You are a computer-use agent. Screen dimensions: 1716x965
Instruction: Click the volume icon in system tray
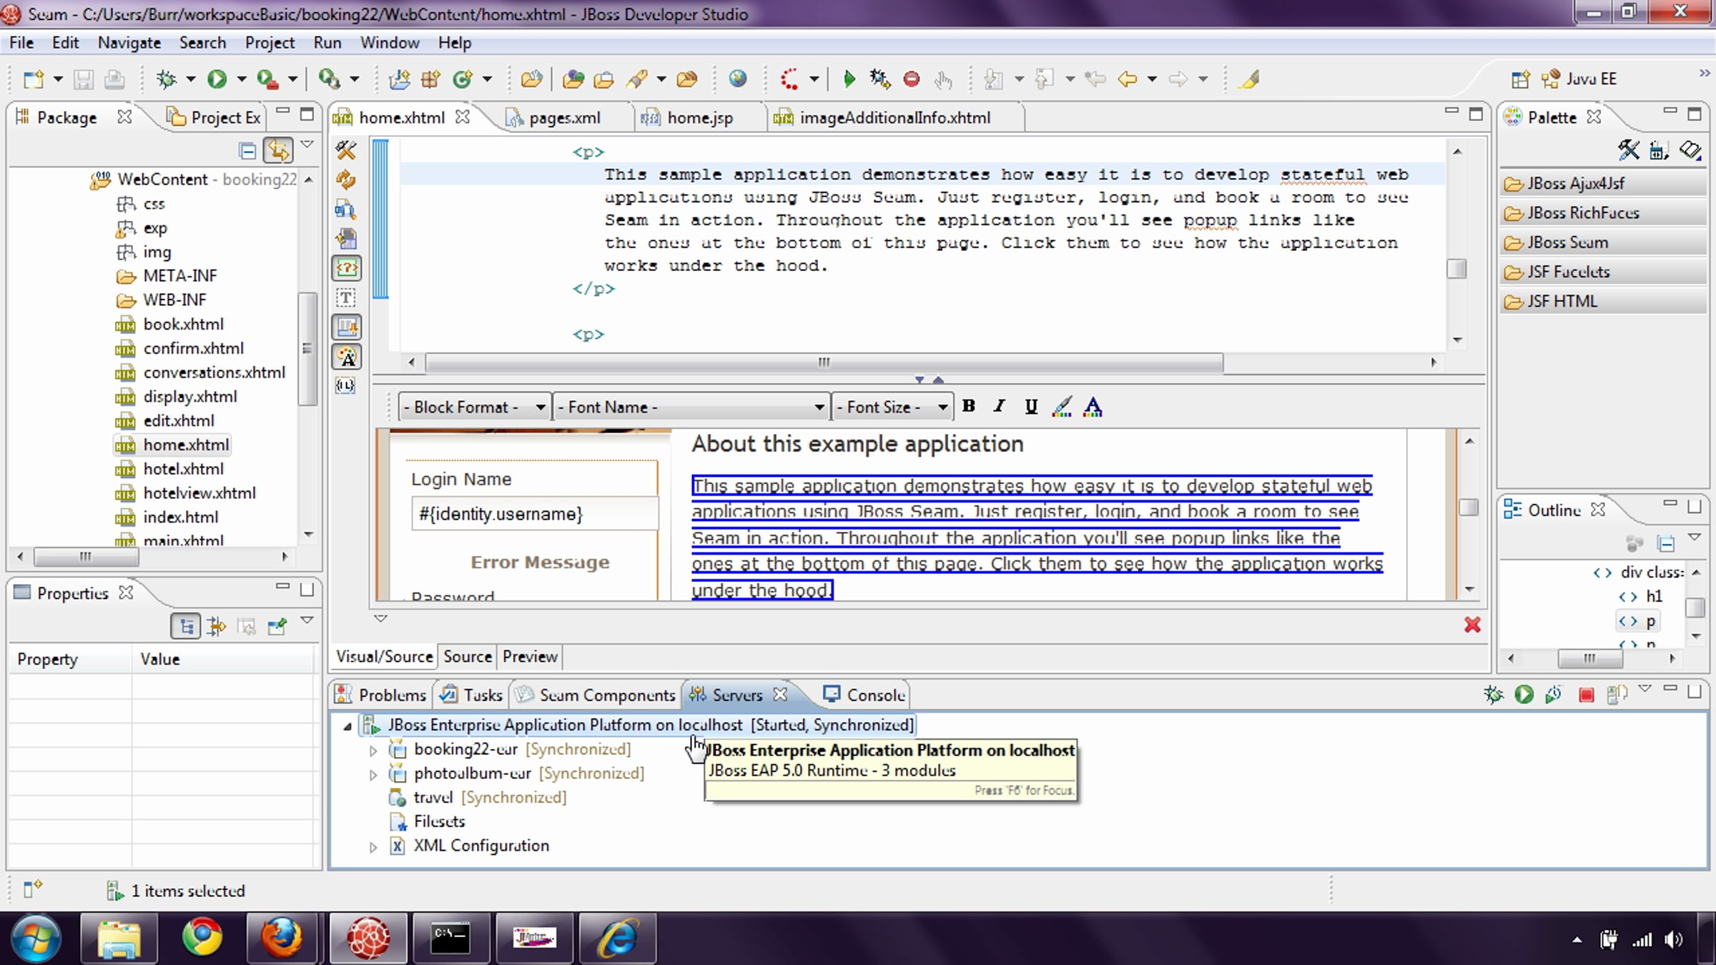[1674, 939]
